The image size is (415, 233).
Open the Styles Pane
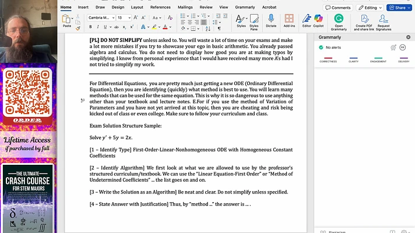pyautogui.click(x=254, y=22)
